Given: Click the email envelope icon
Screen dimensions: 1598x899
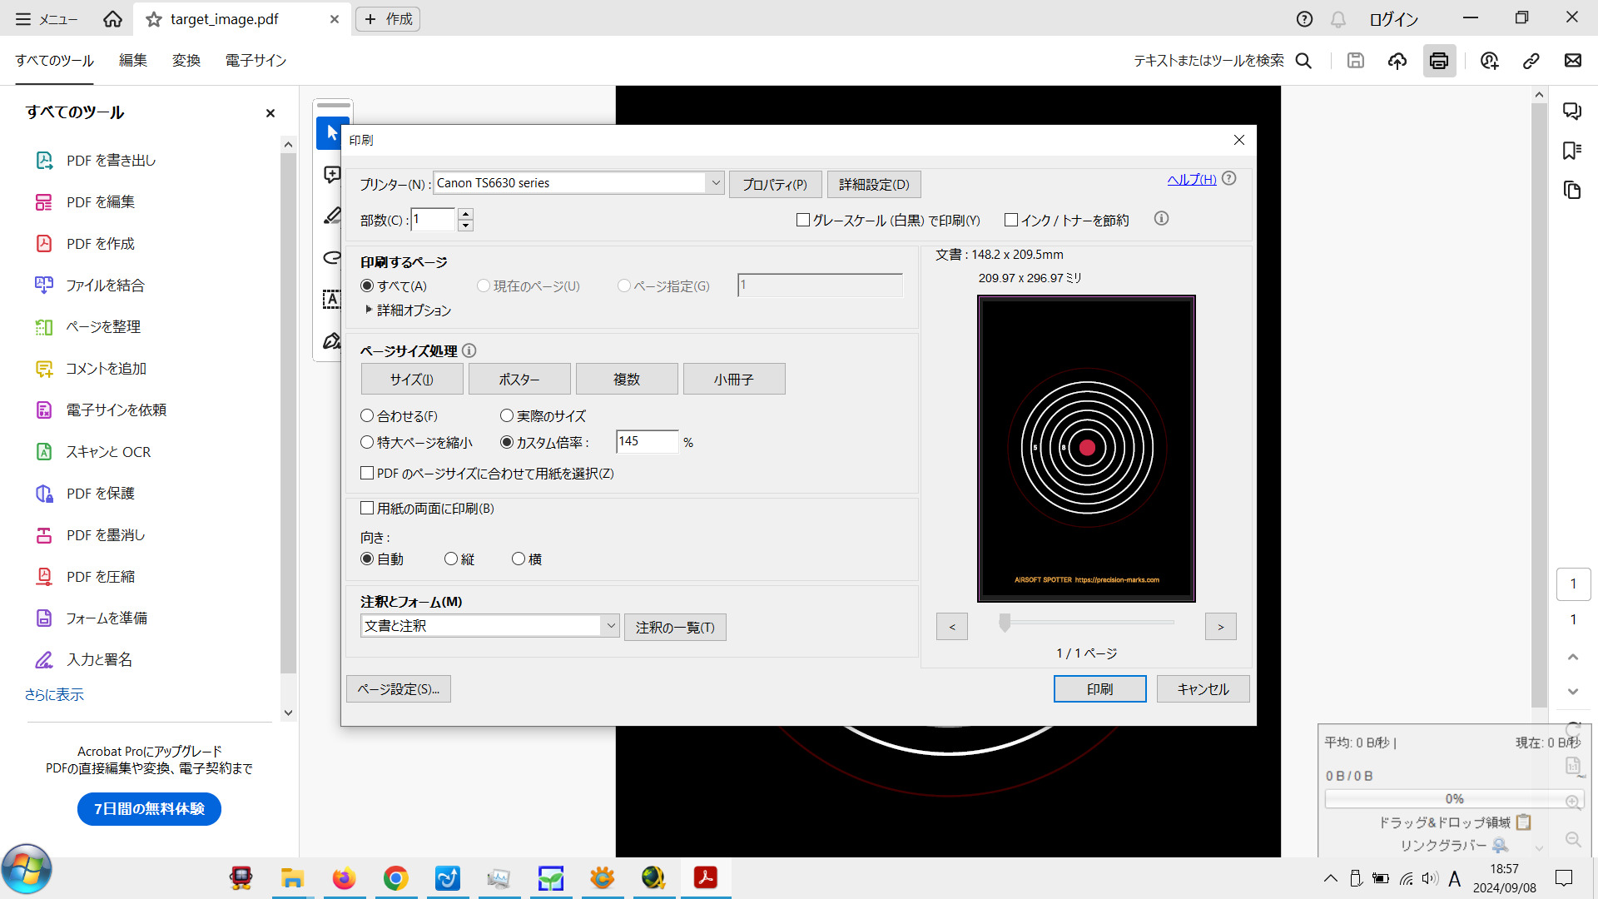Looking at the screenshot, I should [1572, 61].
